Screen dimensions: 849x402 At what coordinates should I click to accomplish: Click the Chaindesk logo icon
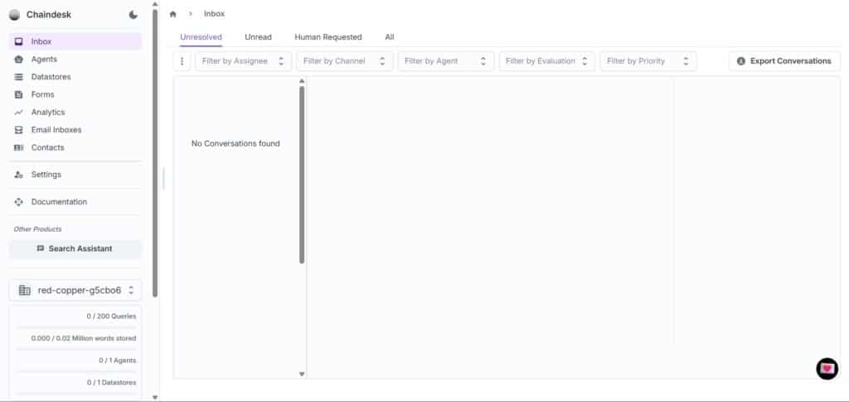coord(15,15)
